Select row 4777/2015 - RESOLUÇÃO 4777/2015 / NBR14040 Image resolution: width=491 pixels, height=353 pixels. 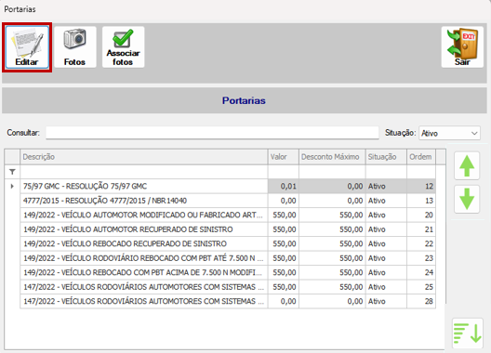(x=228, y=201)
